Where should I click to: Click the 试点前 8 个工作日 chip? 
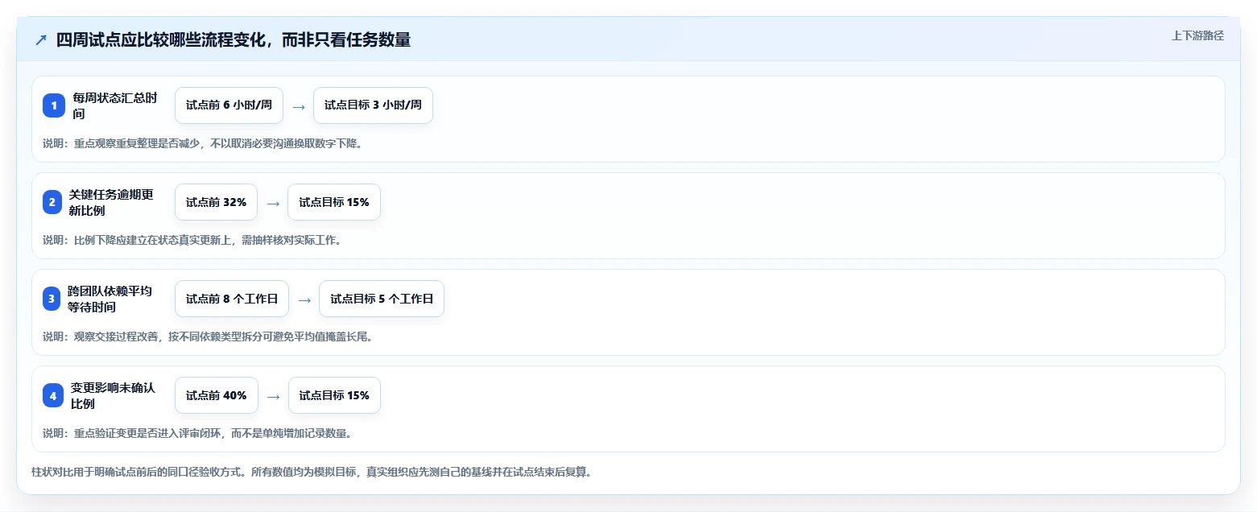[232, 299]
